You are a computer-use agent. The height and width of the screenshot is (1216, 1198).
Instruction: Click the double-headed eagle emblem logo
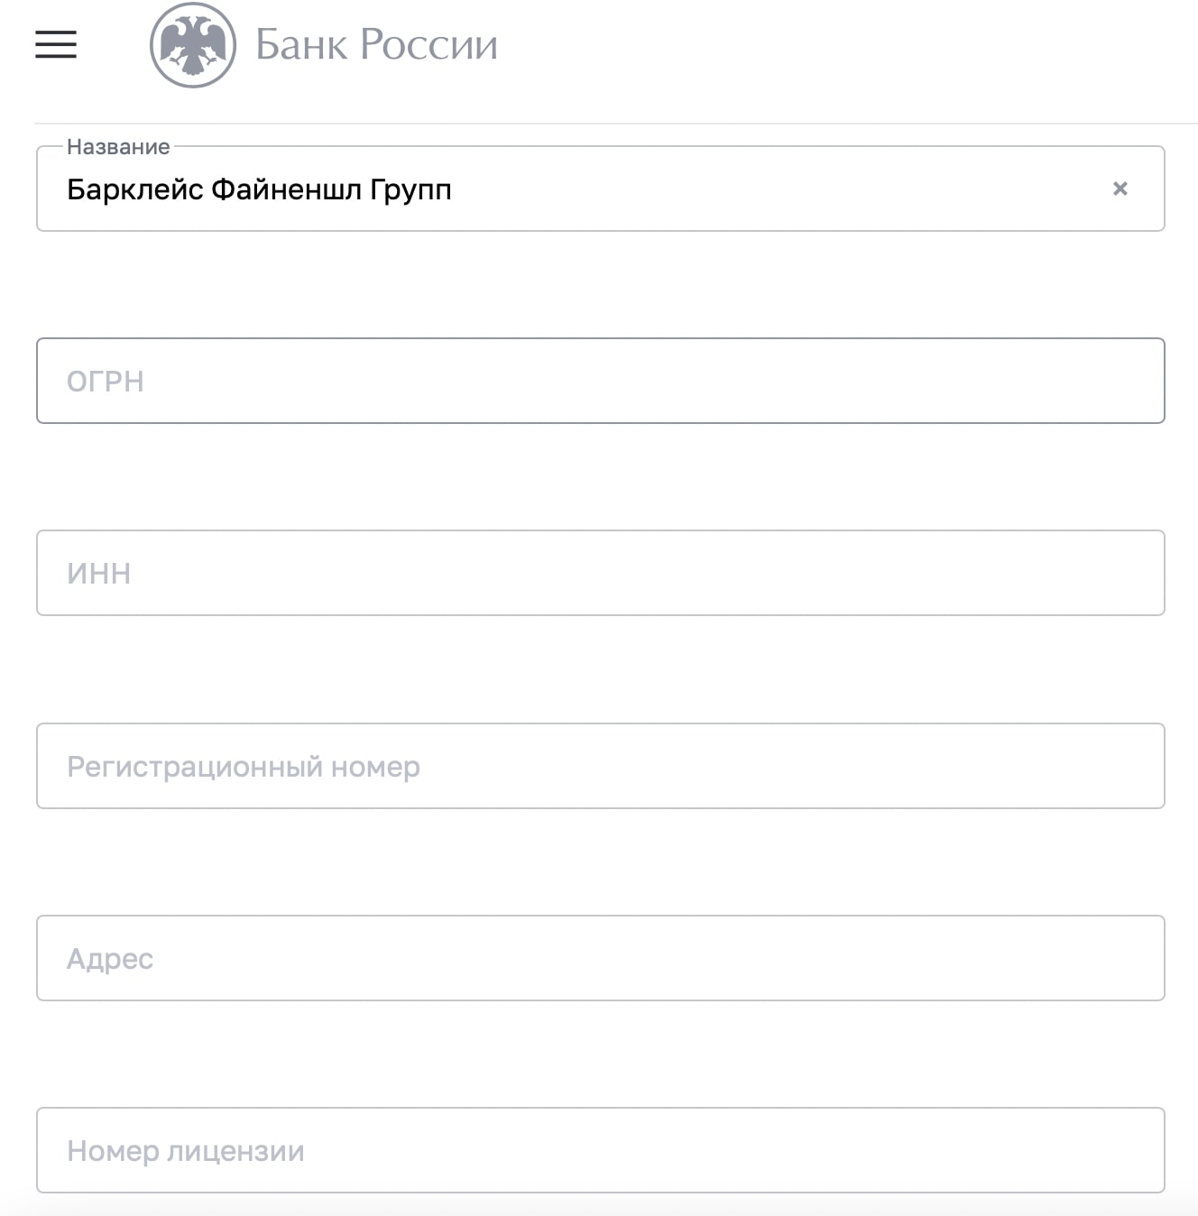click(x=193, y=45)
